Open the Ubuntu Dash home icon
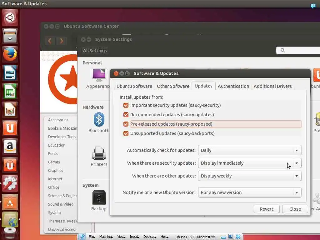Viewport: 320px width, 240px height. 10,17
